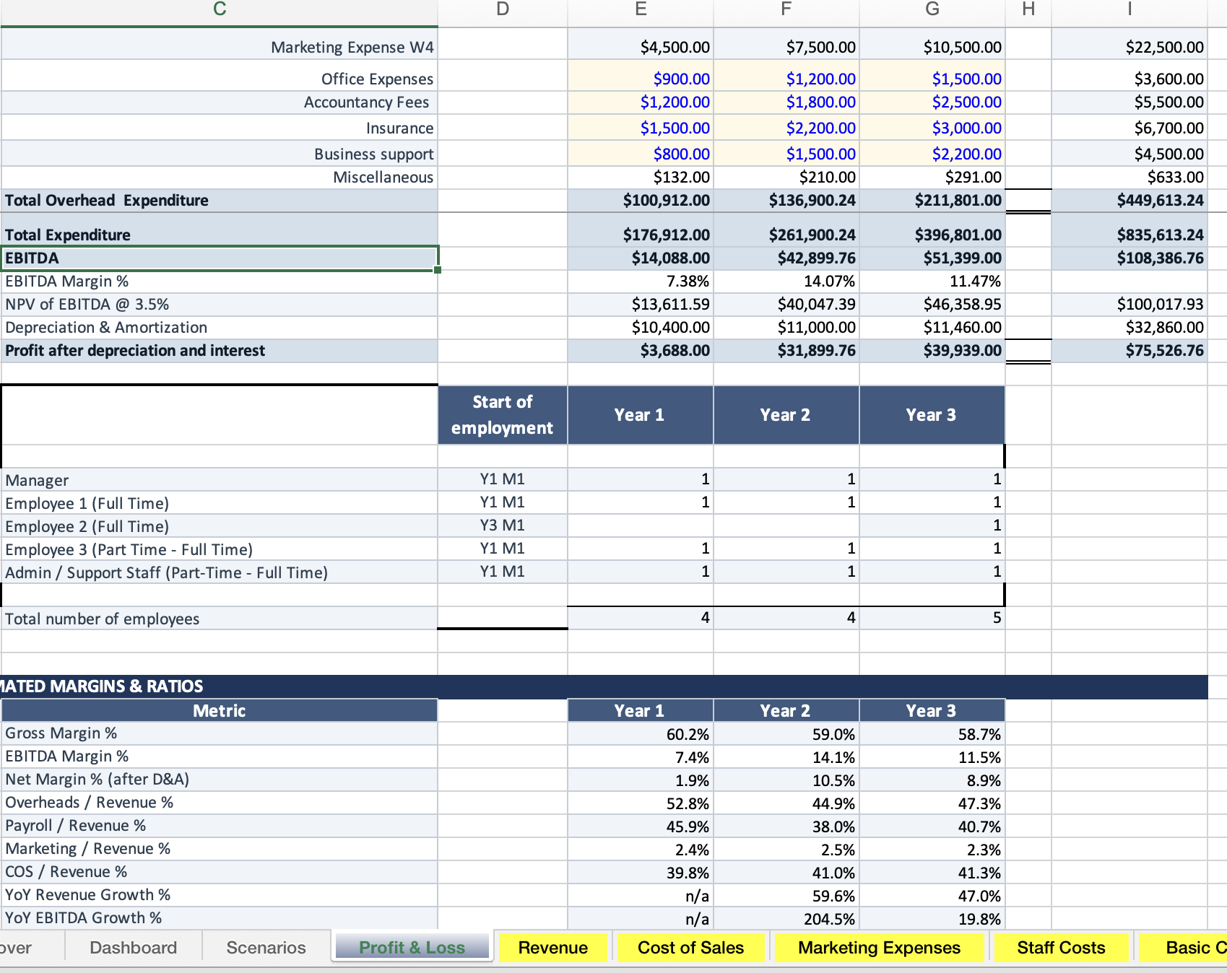Select Year 3 total employees value 5
Viewport: 1227px width, 973px height.
click(x=932, y=618)
